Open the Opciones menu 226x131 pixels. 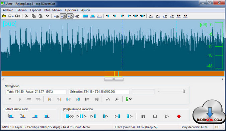(x=71, y=10)
